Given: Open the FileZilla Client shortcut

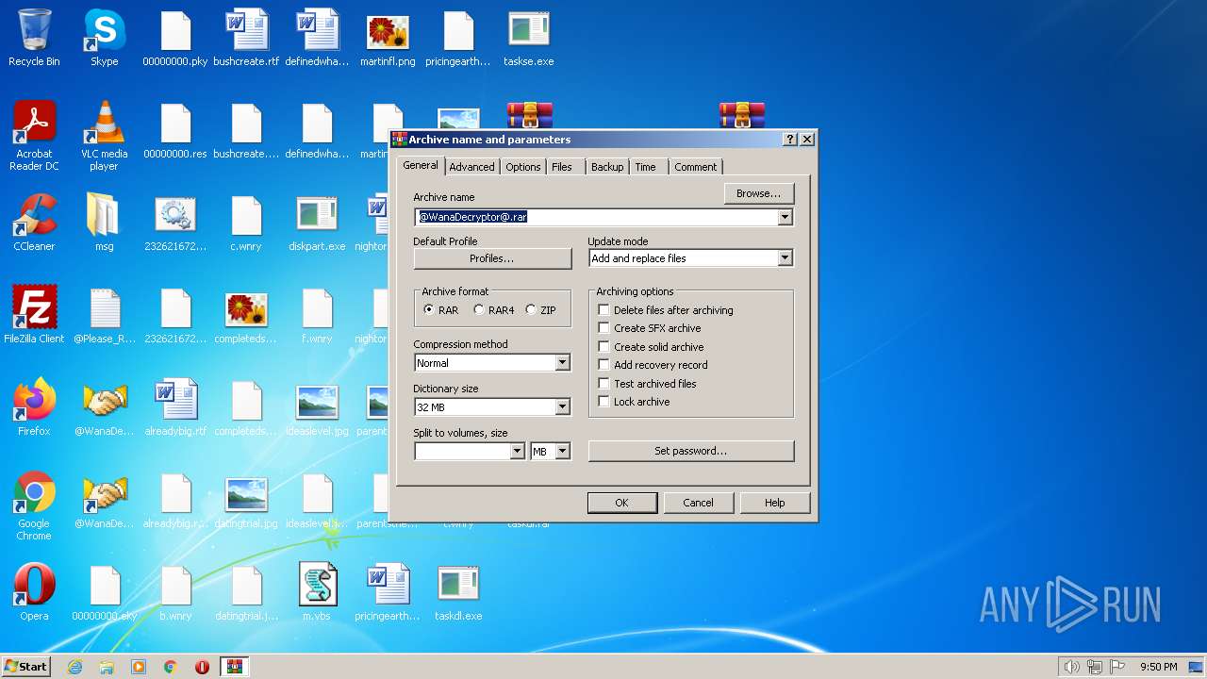Looking at the screenshot, I should click(34, 316).
